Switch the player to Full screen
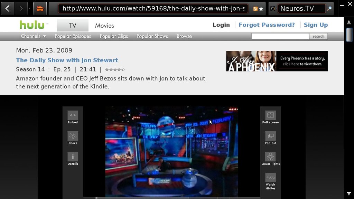This screenshot has height=199, width=354. (270, 117)
